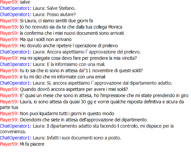Click the message mentioning quasi 30 gg
The height and width of the screenshot is (166, 191).
point(92,105)
